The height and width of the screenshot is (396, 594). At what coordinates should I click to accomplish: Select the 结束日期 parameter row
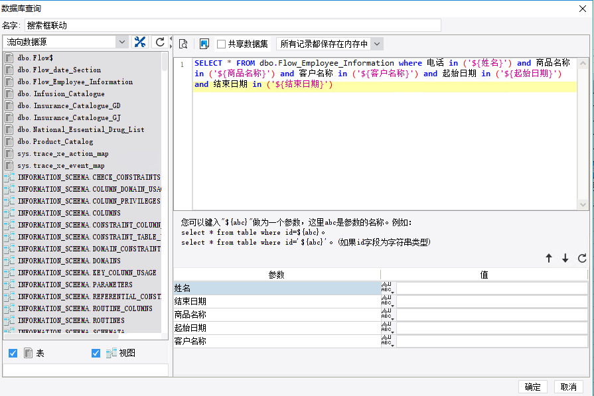(277, 301)
